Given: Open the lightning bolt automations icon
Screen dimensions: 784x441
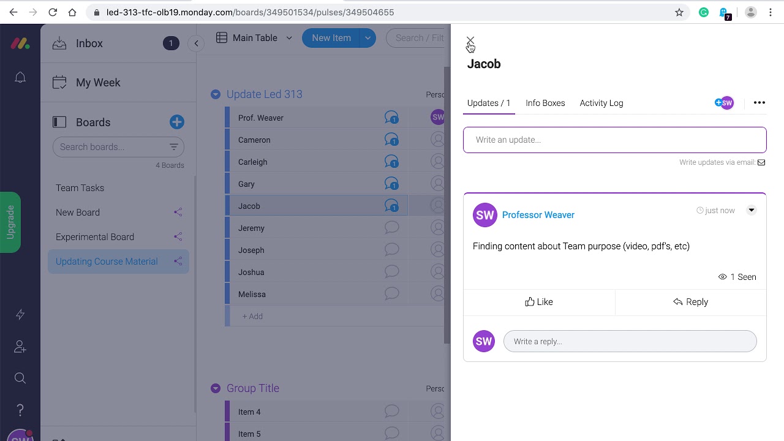Looking at the screenshot, I should pyautogui.click(x=20, y=314).
